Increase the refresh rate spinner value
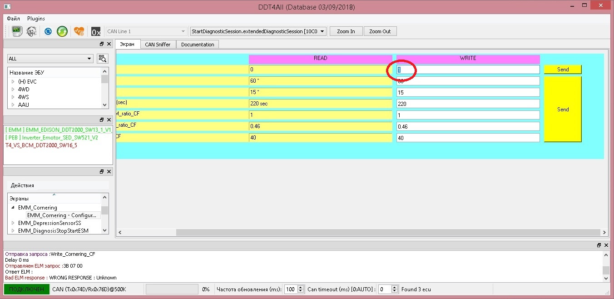This screenshot has height=299, width=614. pos(300,287)
